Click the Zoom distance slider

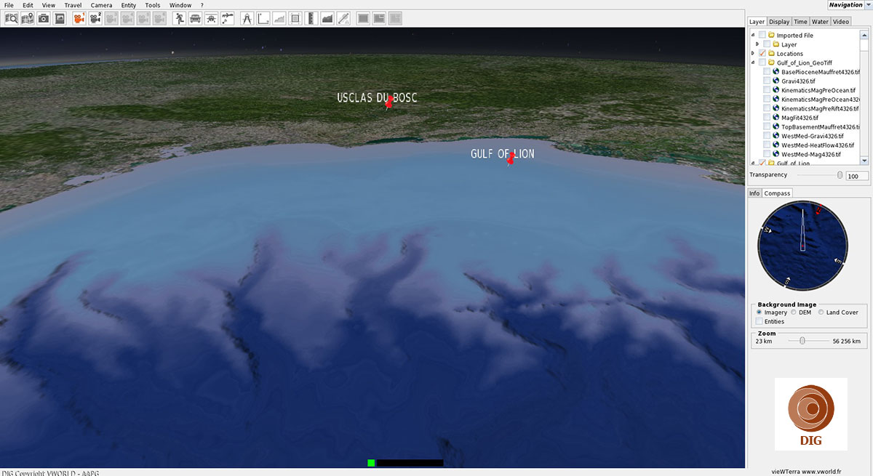click(x=802, y=341)
